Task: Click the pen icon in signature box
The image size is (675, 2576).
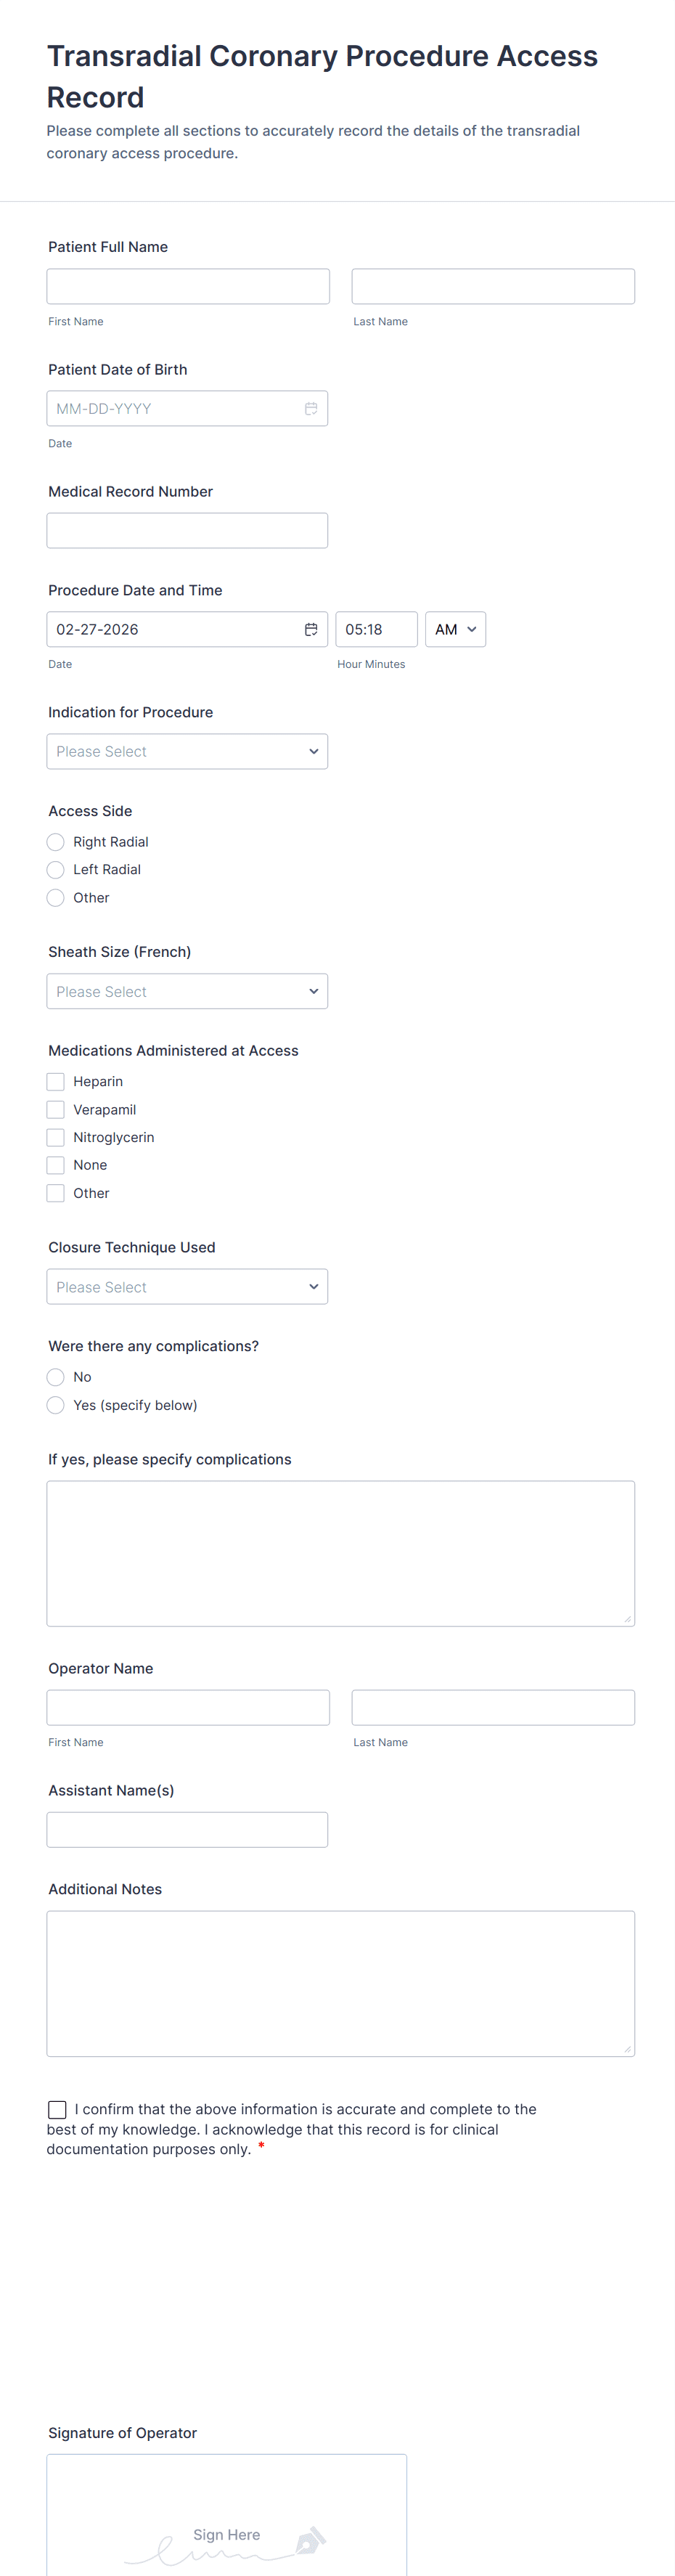Action: [x=310, y=2539]
